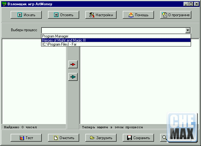
Task: Open the Помощь help section
Action: 138,15
